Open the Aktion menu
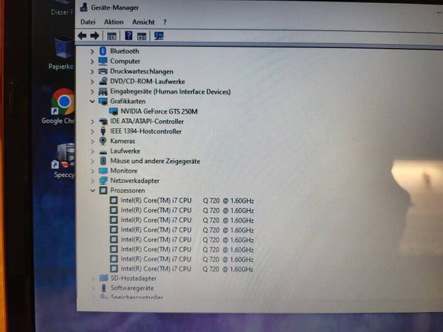This screenshot has height=332, width=443. 114,22
